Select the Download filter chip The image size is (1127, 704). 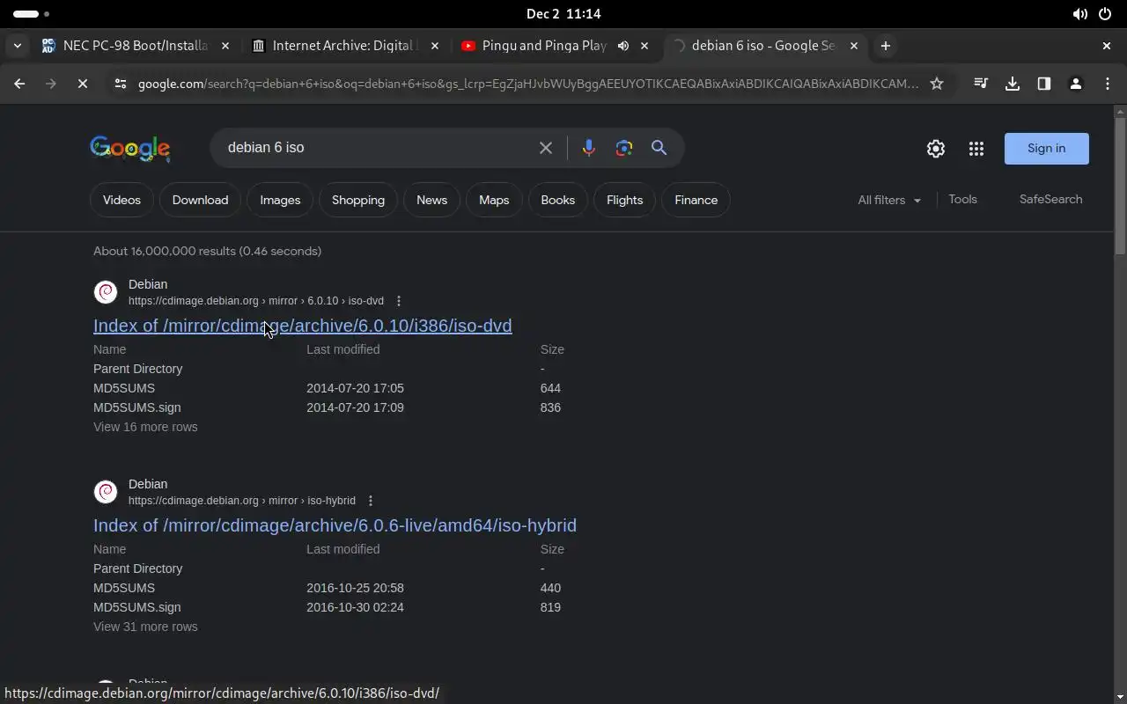pyautogui.click(x=200, y=200)
